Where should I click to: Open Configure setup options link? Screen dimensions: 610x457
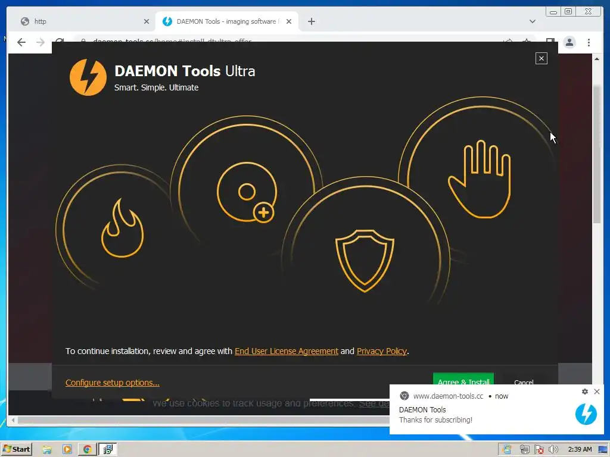pyautogui.click(x=113, y=383)
